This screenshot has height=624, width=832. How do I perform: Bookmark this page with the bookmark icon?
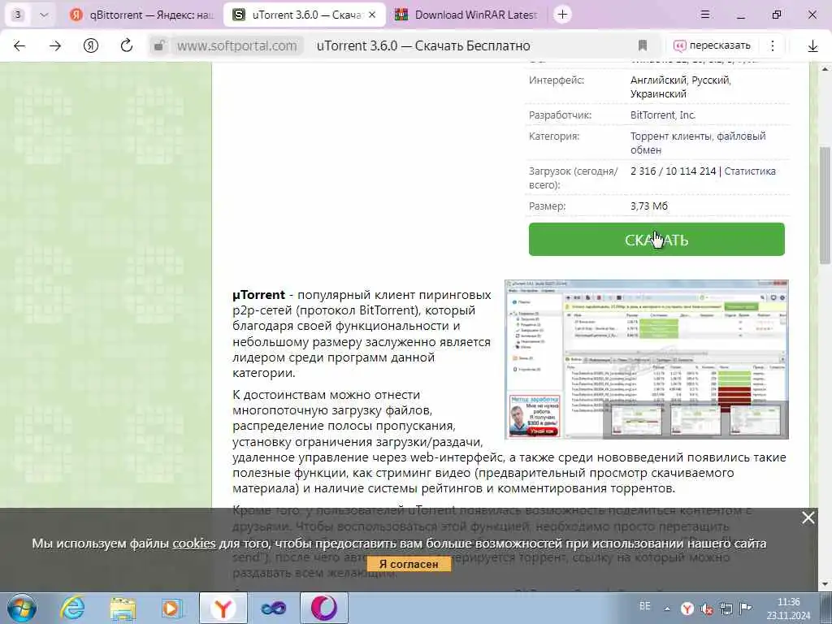click(643, 46)
